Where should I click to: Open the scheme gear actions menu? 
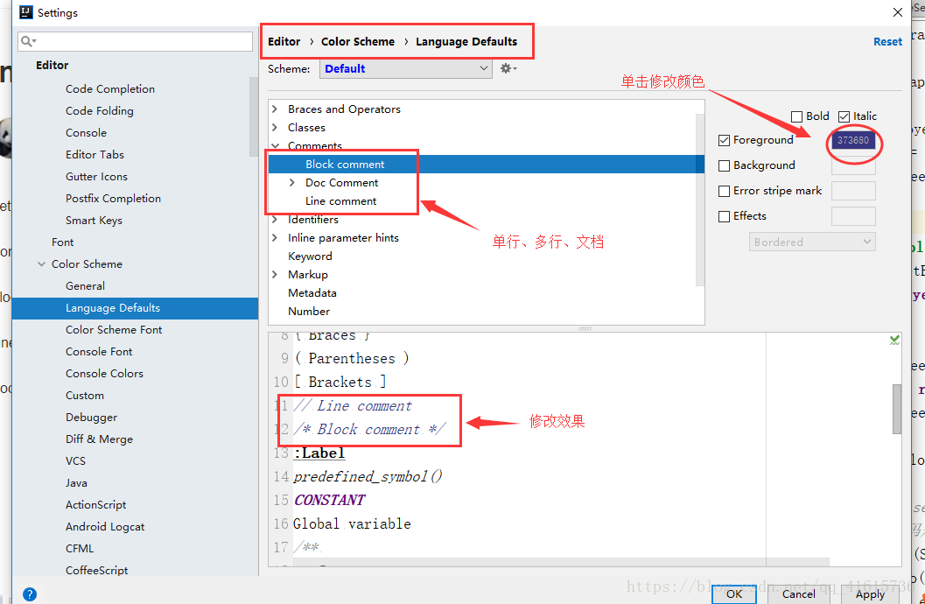(508, 68)
